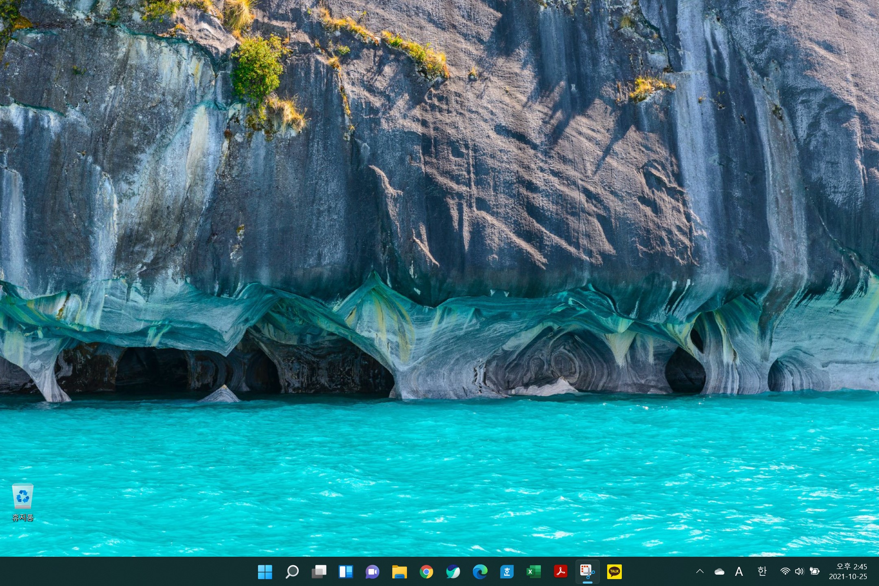Open KakaoTalk from the taskbar
This screenshot has width=879, height=586.
tap(614, 572)
